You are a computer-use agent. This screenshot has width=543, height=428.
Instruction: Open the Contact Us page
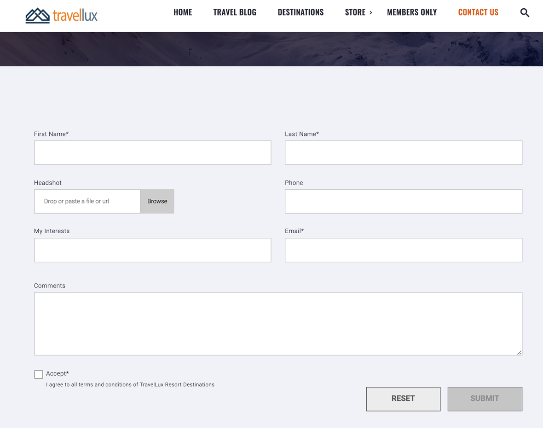click(478, 12)
